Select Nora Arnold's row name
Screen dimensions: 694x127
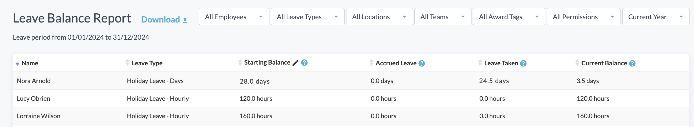[34, 81]
